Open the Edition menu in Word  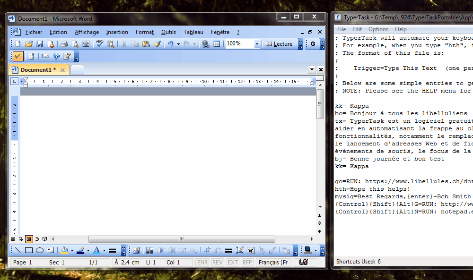click(x=58, y=32)
